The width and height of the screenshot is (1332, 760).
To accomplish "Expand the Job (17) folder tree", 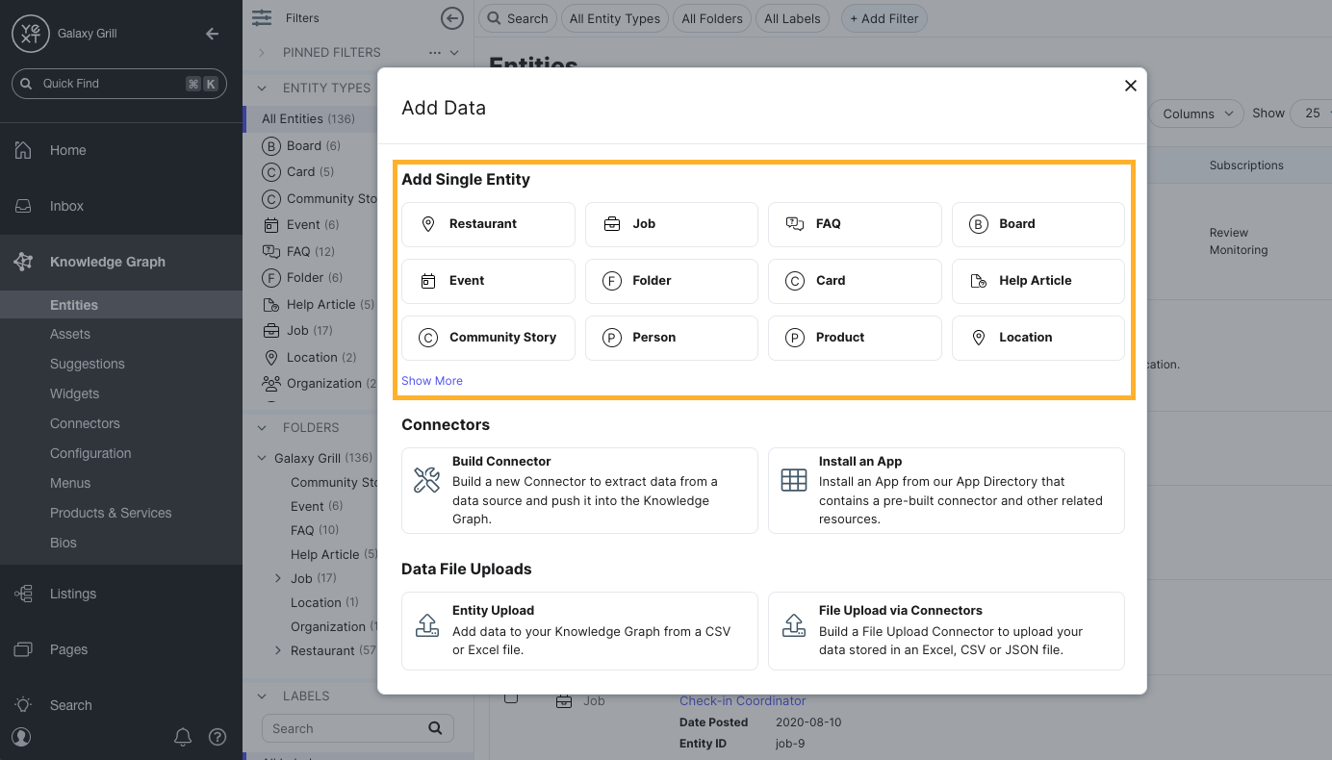I will click(x=278, y=577).
